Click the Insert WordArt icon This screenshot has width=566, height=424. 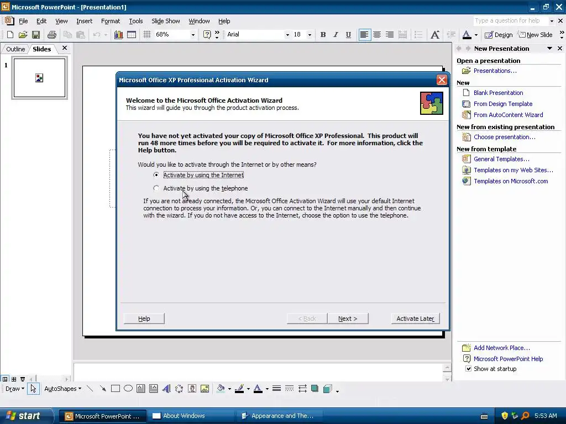[x=166, y=389]
